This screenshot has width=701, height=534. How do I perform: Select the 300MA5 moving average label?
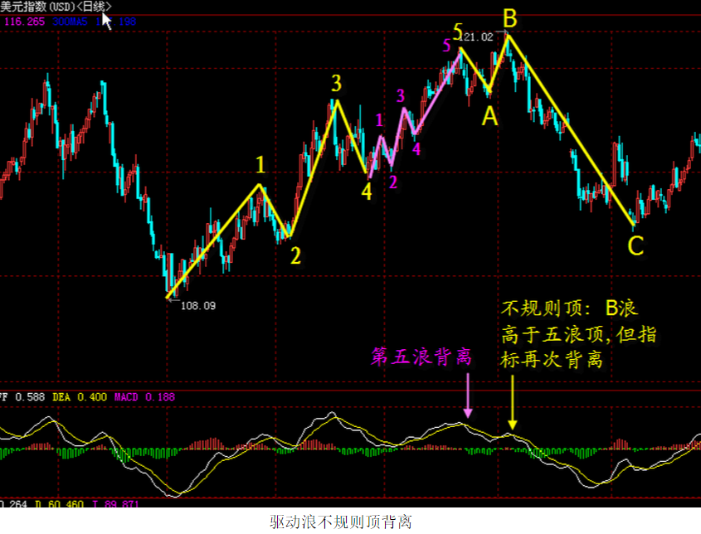[70, 22]
